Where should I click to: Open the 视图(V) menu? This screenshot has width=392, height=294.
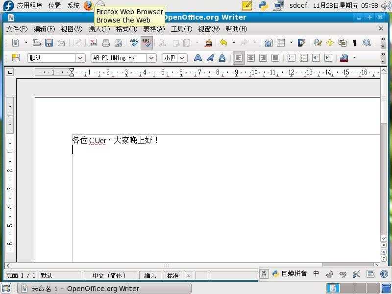click(x=72, y=29)
